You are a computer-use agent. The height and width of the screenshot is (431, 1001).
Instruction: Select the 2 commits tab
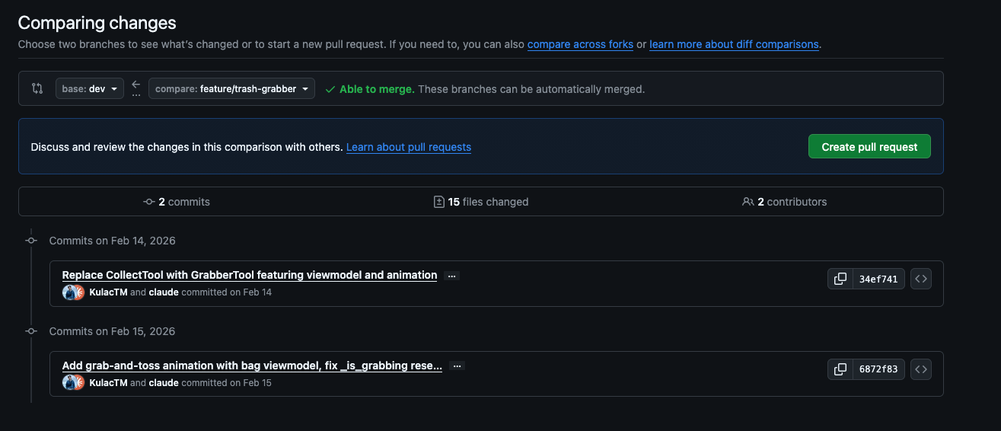pyautogui.click(x=177, y=202)
